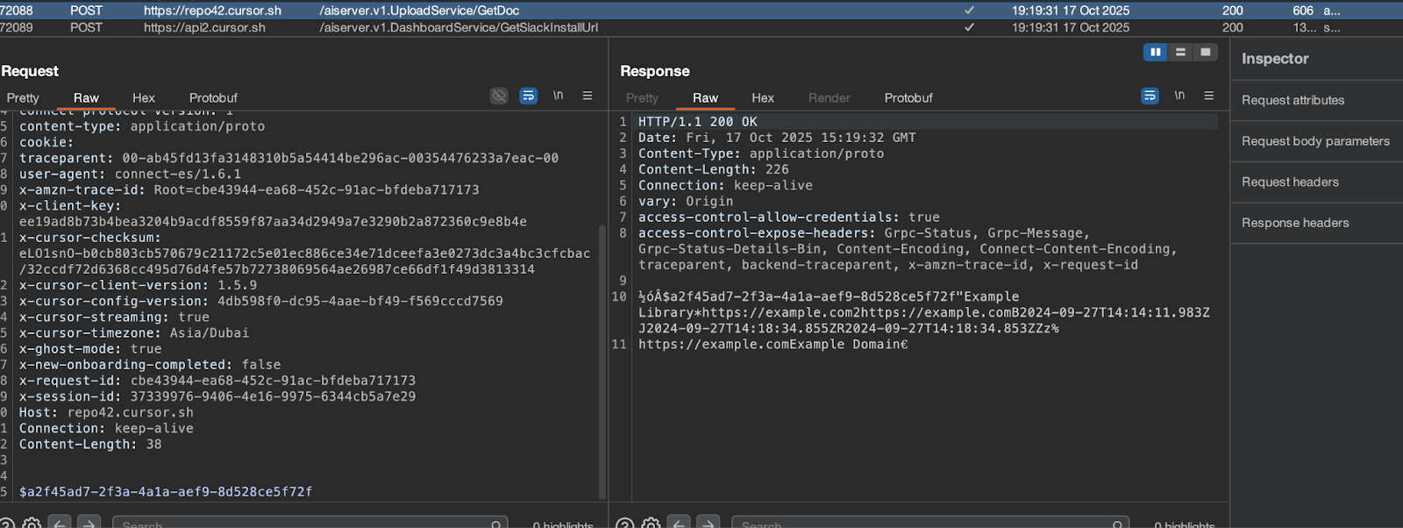1403x528 pixels.
Task: Switch to combined single-pane layout view
Action: 1206,53
